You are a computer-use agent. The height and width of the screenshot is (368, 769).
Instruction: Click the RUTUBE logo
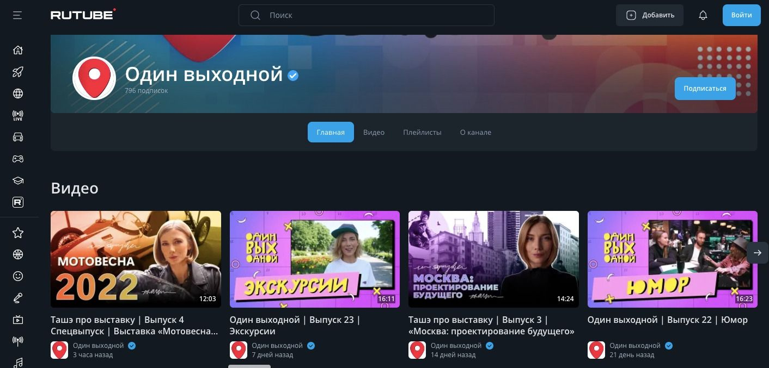tap(83, 15)
